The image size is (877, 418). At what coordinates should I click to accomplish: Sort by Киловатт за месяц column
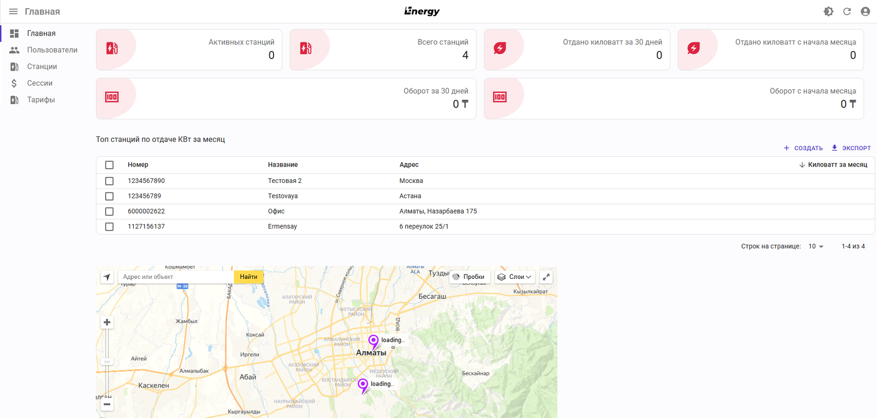coord(833,165)
